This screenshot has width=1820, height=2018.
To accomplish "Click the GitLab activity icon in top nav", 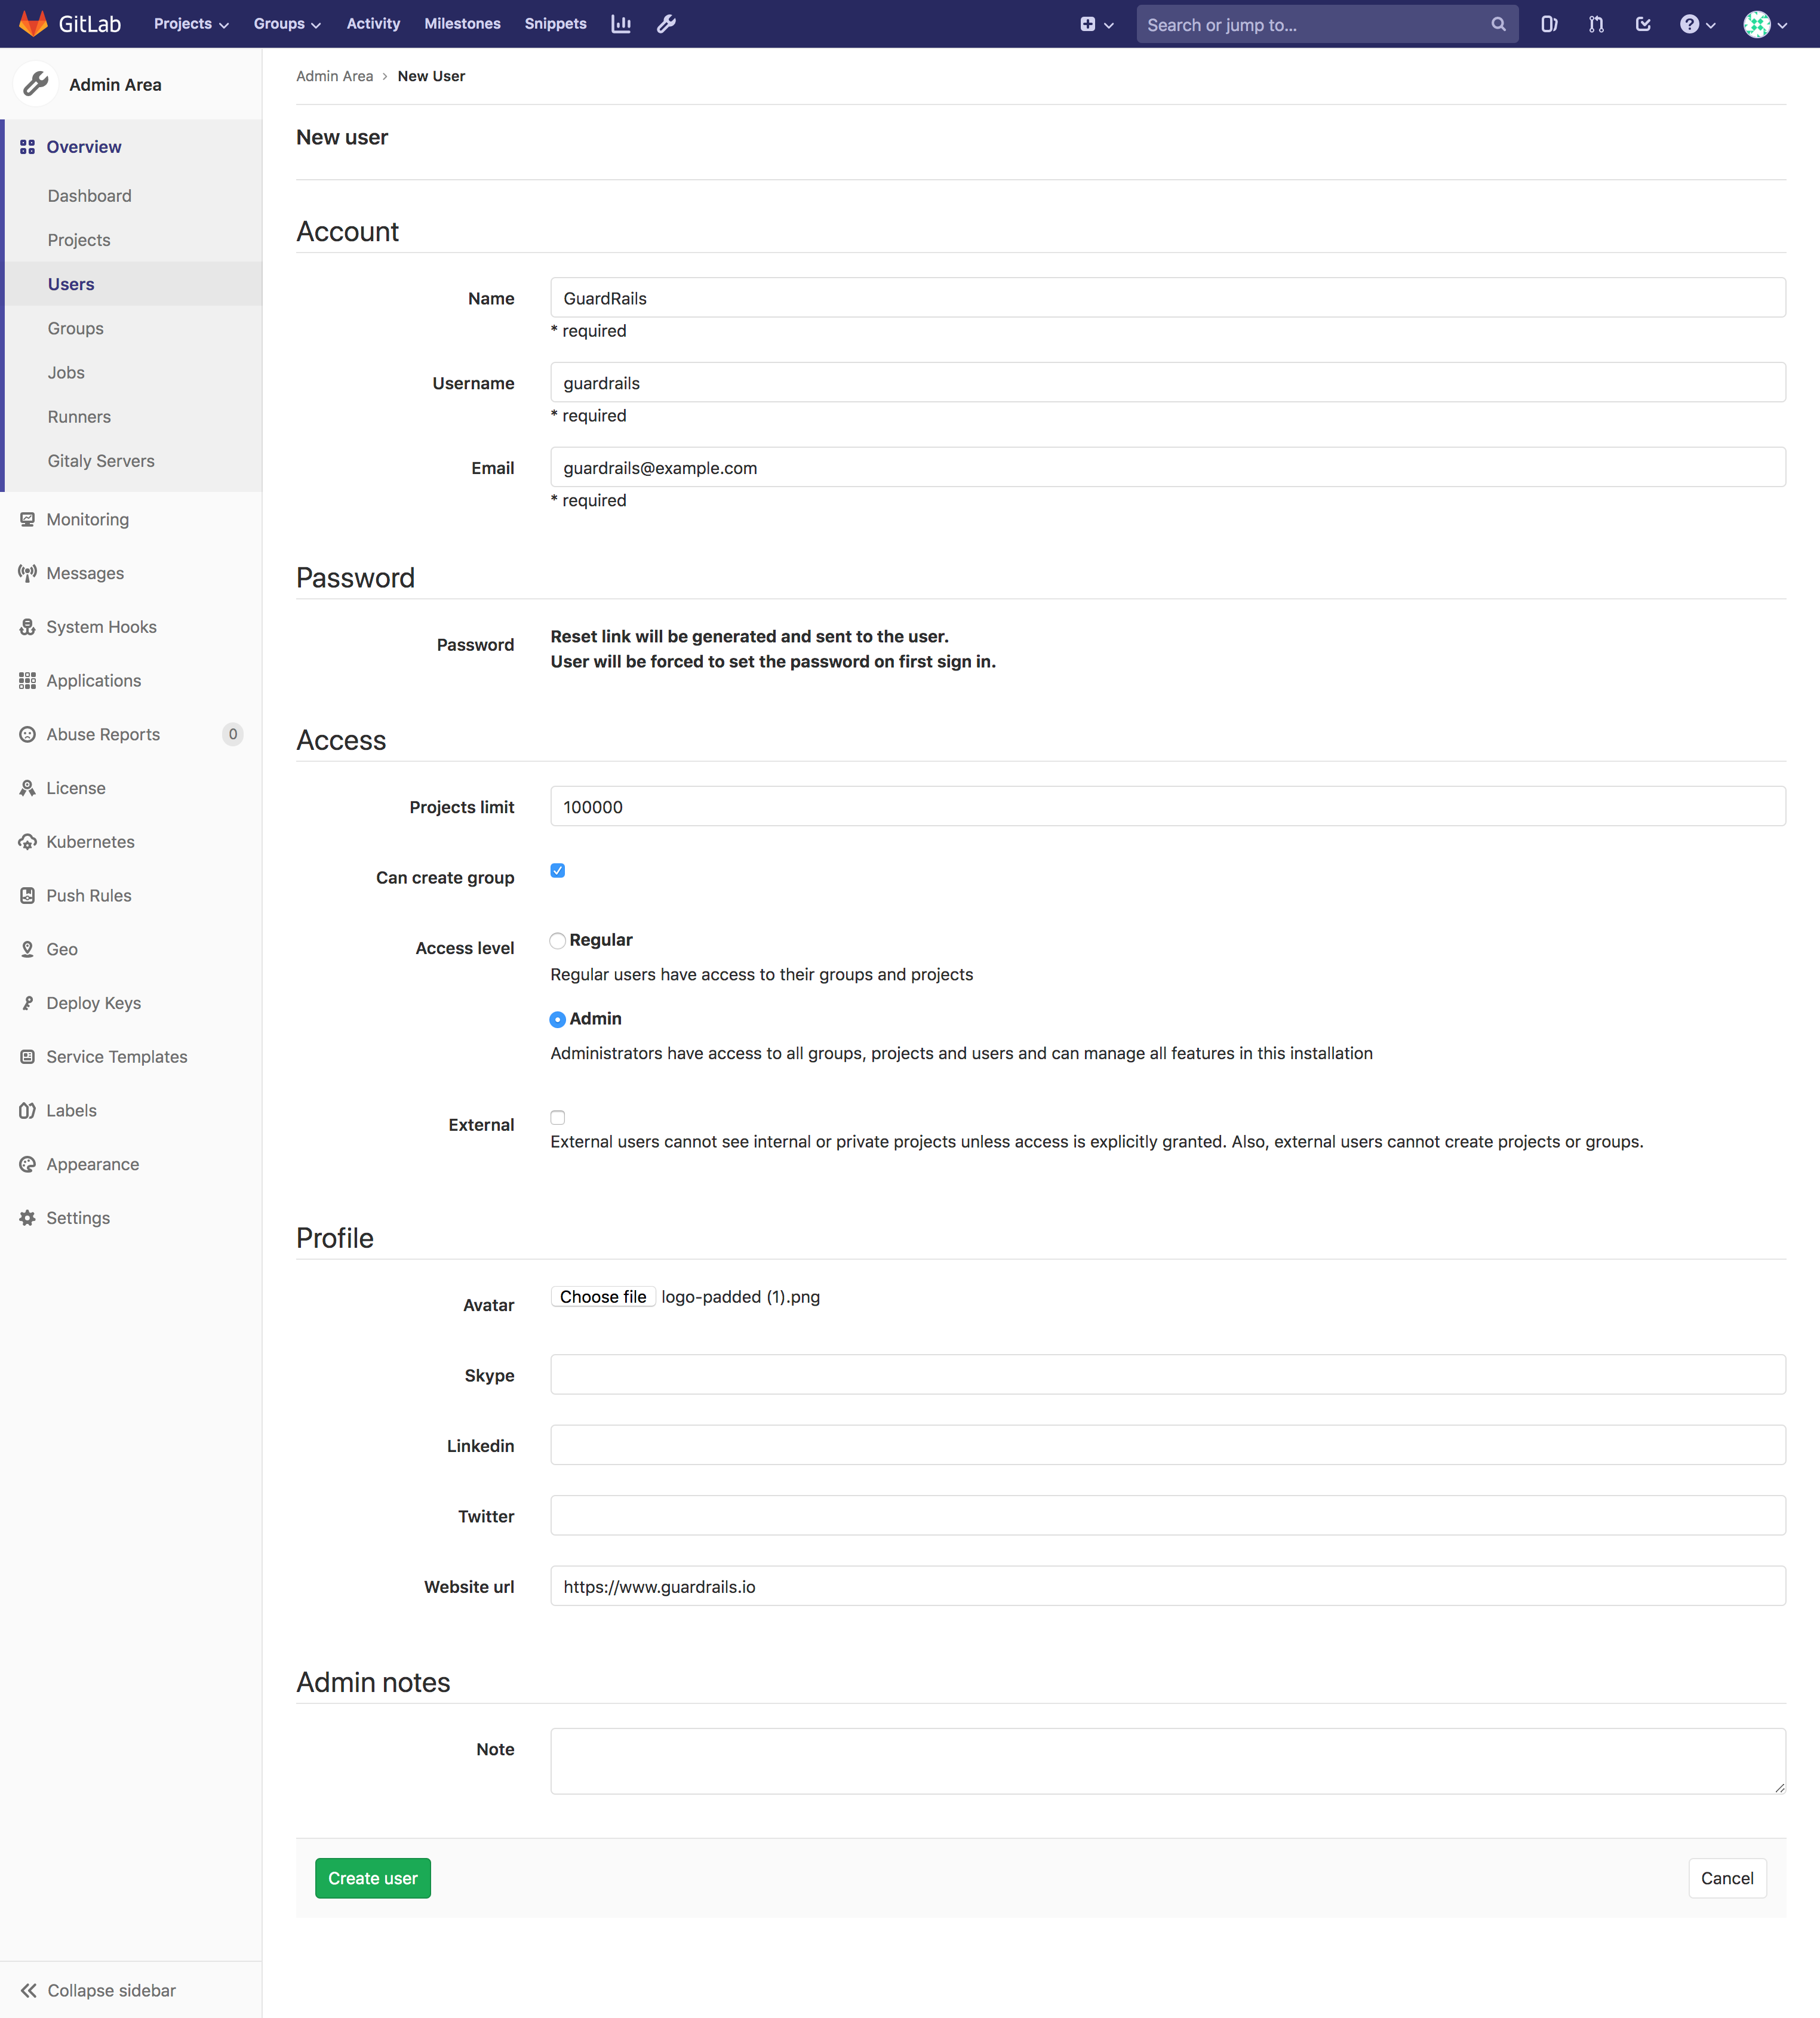I will (373, 23).
